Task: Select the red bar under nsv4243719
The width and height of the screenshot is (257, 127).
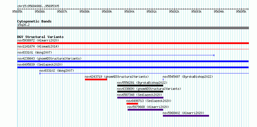Action: (x=96, y=79)
